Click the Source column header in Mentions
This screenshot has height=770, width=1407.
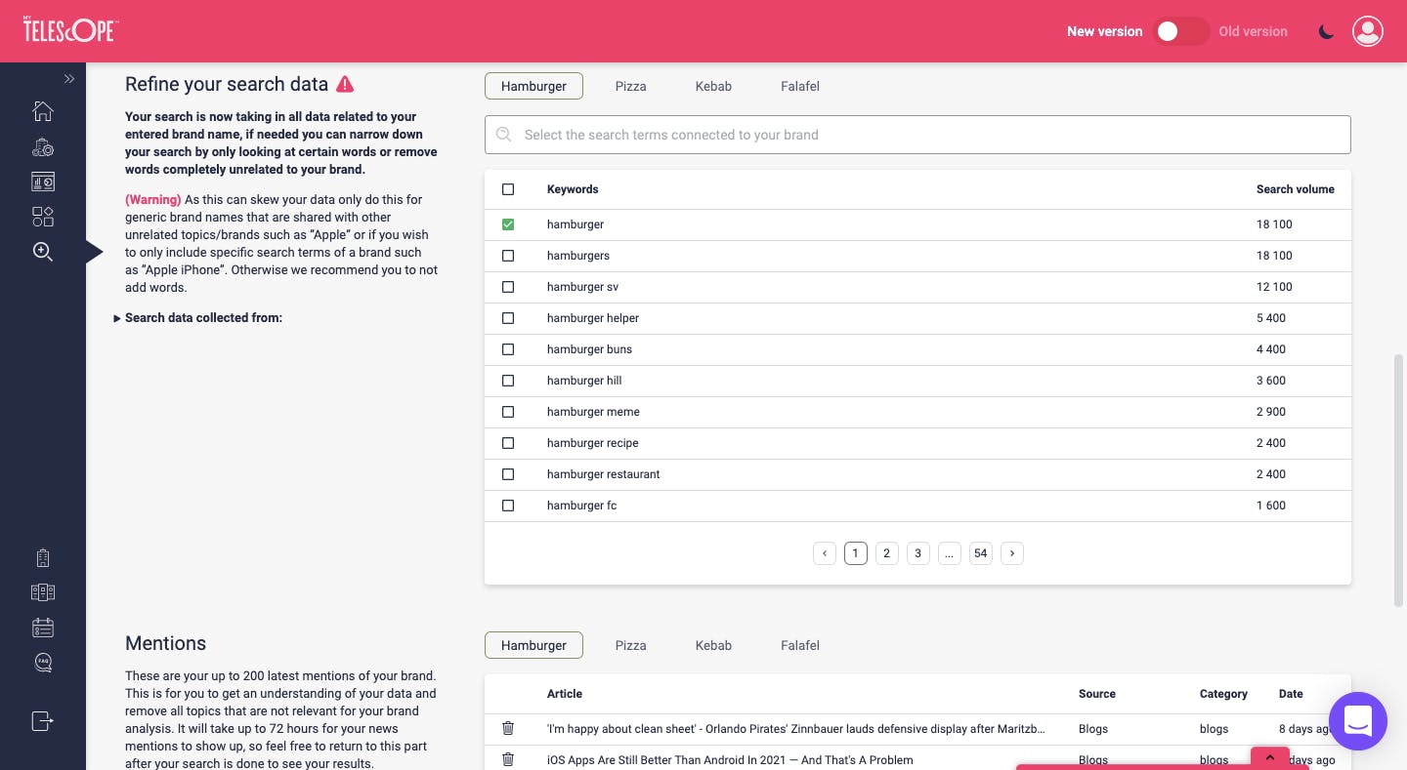coord(1097,694)
